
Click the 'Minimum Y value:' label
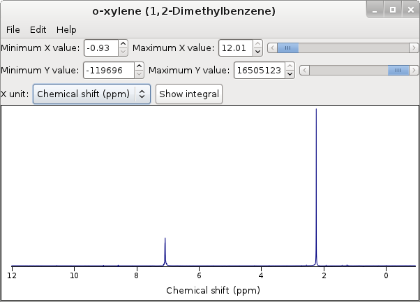click(40, 71)
